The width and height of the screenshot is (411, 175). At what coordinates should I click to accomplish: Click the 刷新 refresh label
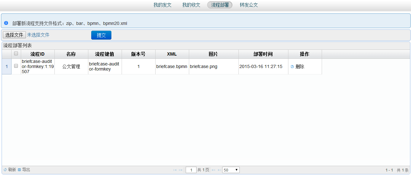[x=12, y=170]
